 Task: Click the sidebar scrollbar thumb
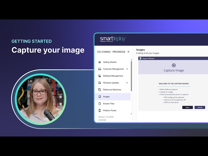pos(131,76)
